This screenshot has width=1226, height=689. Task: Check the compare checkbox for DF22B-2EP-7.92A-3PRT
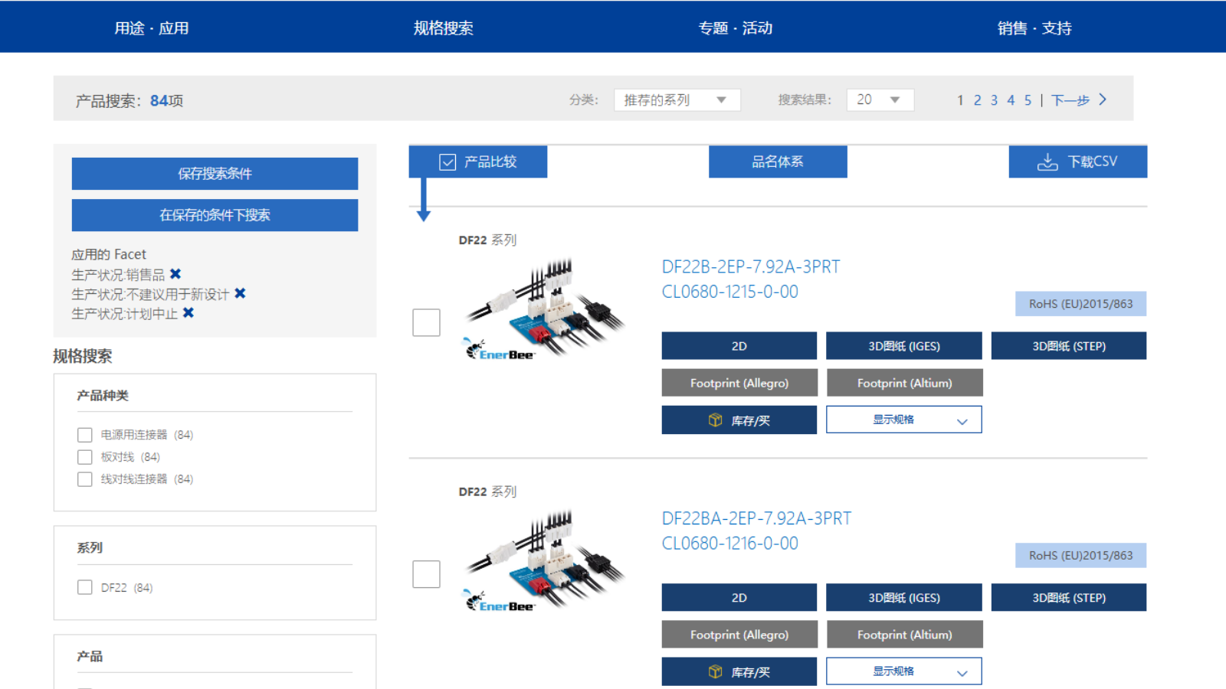(x=426, y=322)
